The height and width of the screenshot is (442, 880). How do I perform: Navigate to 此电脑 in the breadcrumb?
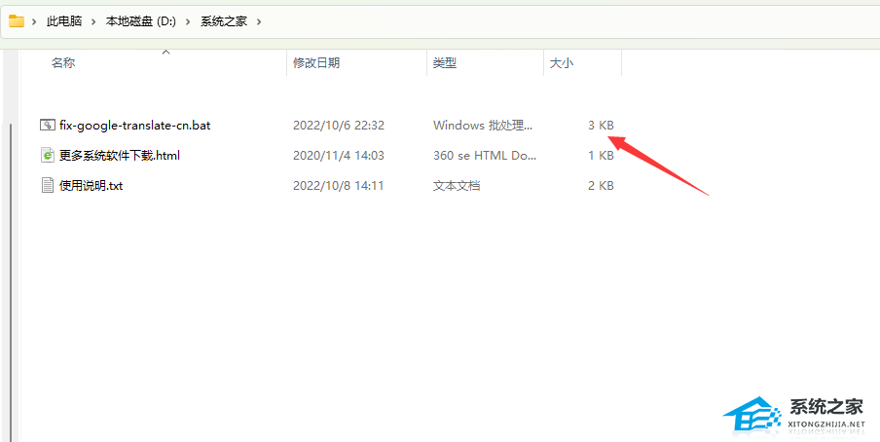(64, 20)
